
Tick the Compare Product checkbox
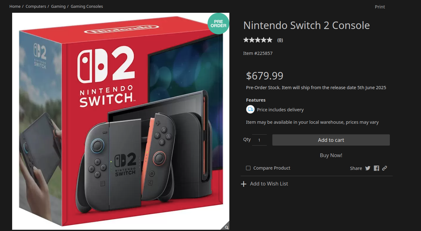coord(248,168)
